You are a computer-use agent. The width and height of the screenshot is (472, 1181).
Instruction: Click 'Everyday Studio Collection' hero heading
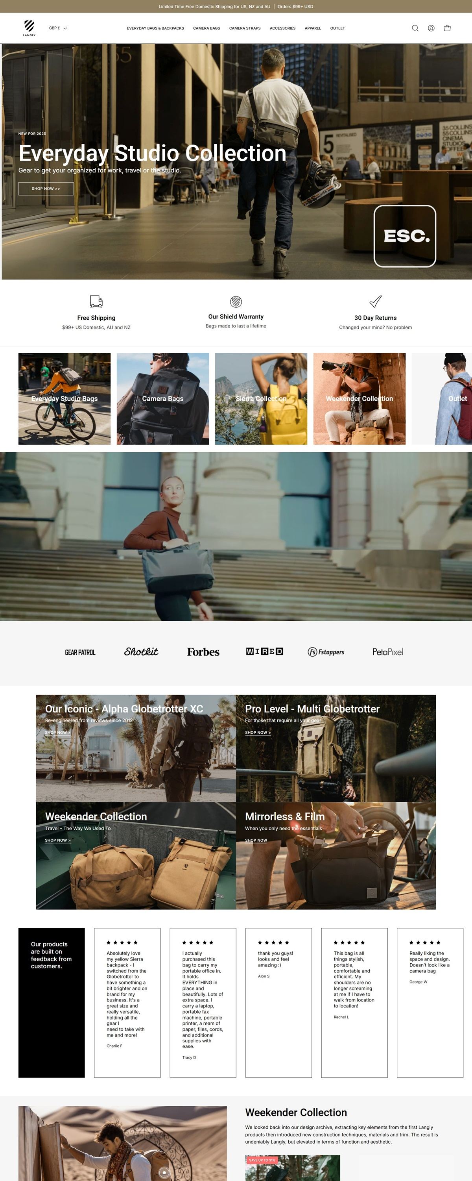tap(152, 153)
